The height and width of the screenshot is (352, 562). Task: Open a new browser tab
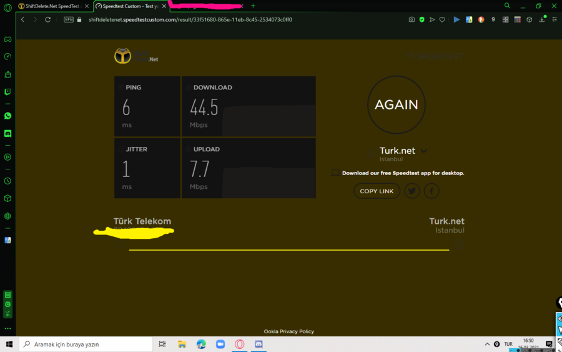(x=253, y=6)
